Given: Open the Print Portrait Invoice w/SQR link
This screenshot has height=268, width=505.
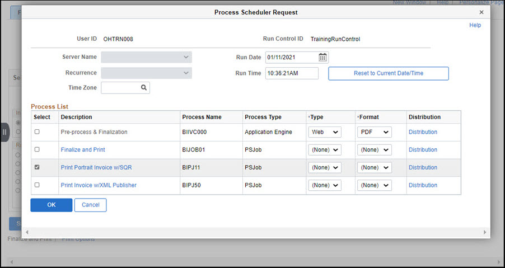Looking at the screenshot, I should pyautogui.click(x=96, y=167).
